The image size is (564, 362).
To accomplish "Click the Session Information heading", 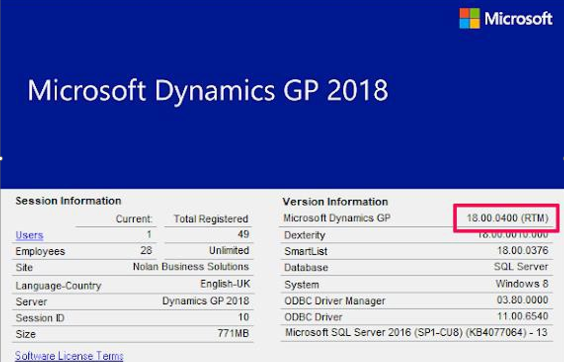I will coord(68,201).
